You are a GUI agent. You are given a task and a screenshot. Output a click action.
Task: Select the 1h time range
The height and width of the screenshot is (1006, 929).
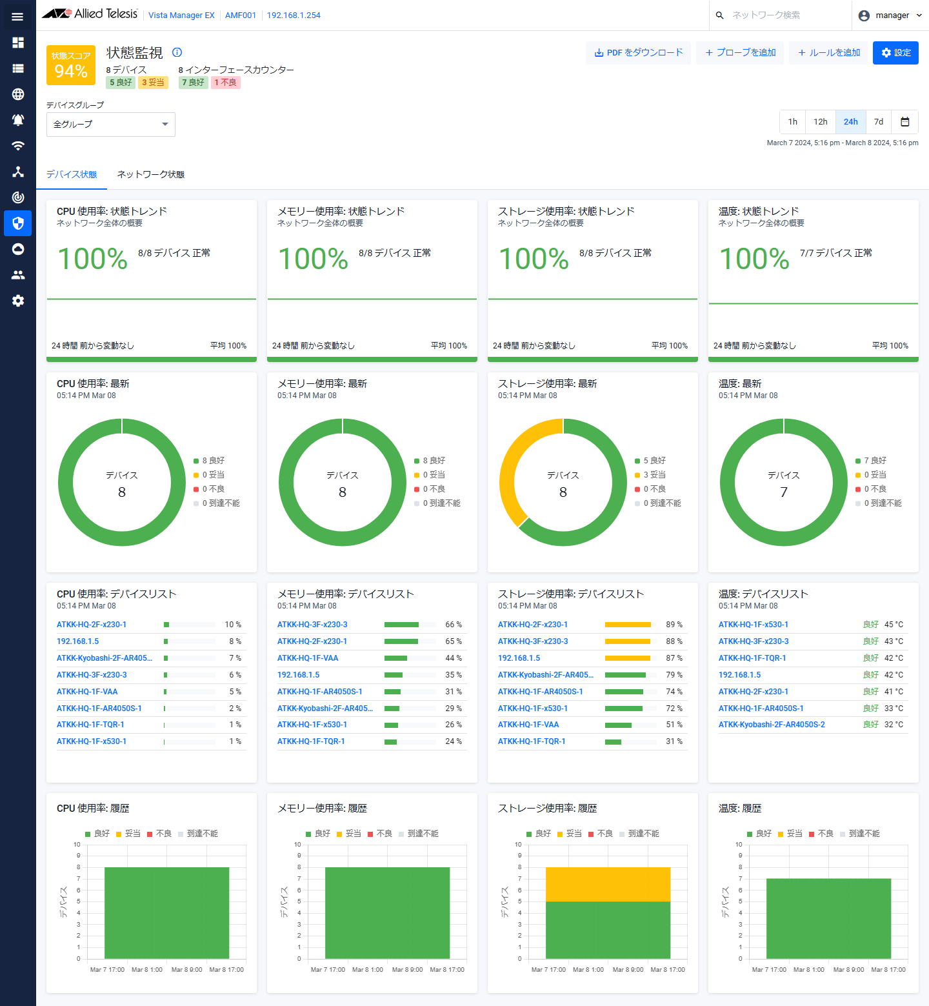[792, 121]
